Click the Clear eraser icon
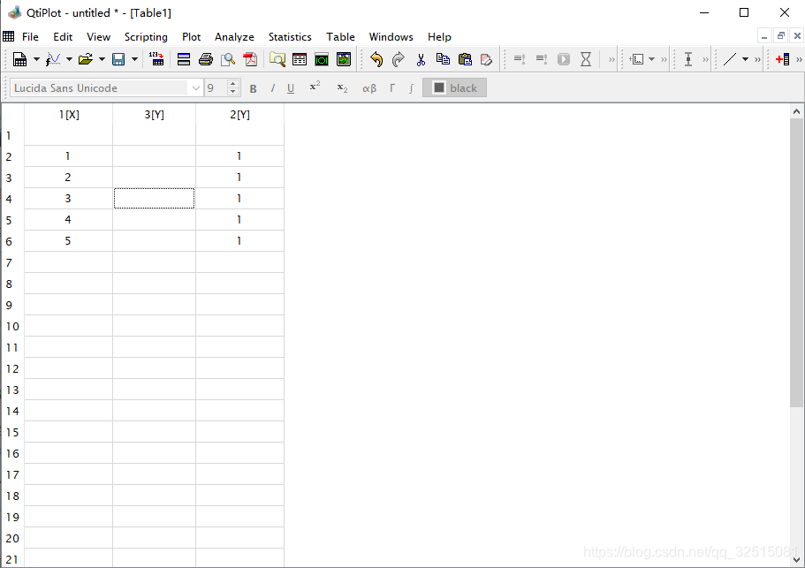 [x=486, y=59]
